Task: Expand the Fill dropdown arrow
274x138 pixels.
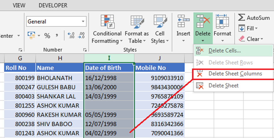Action: pyautogui.click(x=256, y=29)
